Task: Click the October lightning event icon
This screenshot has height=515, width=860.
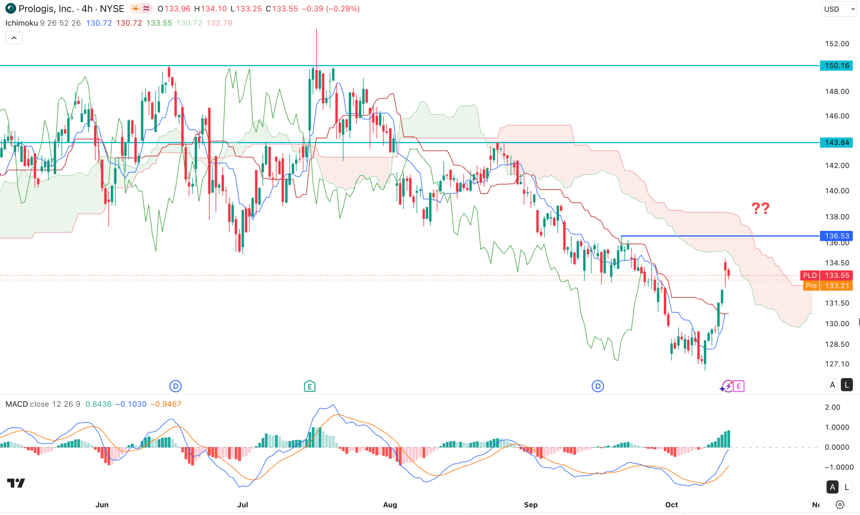Action: click(727, 386)
